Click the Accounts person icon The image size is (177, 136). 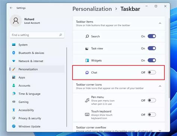(14, 86)
